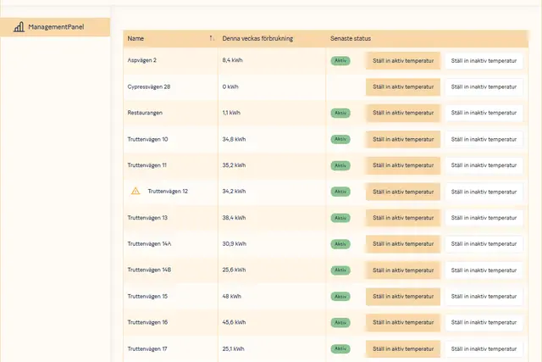Viewport: 542px width, 362px height.
Task: Set inactive temperature for Truttenvägen 13
Action: (x=484, y=218)
